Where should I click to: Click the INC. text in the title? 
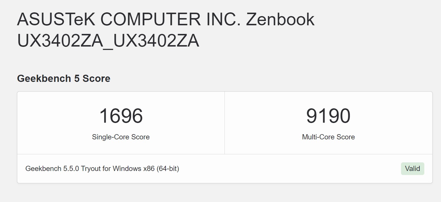(x=223, y=20)
